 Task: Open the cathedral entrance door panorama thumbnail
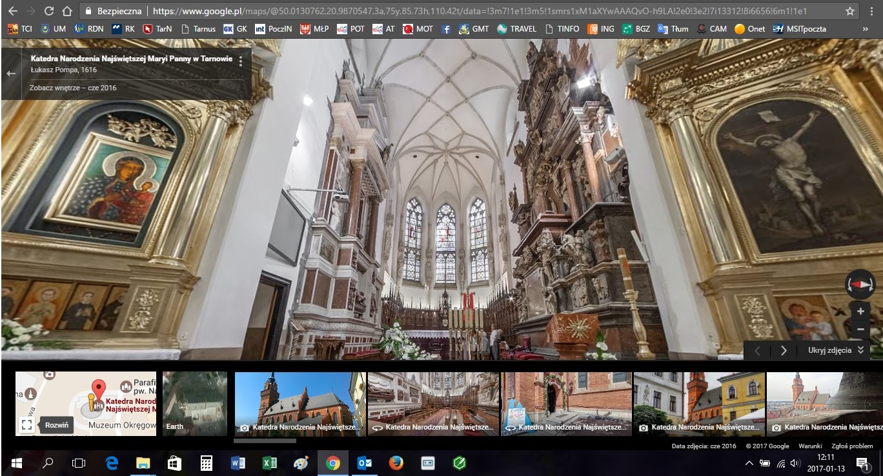tap(566, 404)
